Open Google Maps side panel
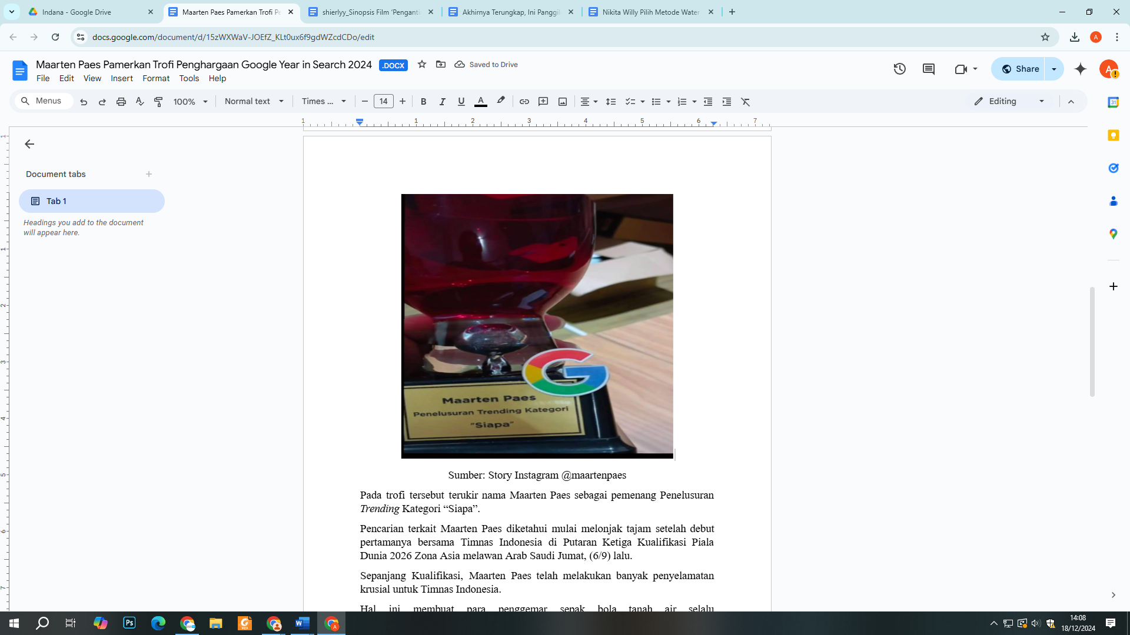Screen dimensions: 1130x635 (x=1113, y=234)
